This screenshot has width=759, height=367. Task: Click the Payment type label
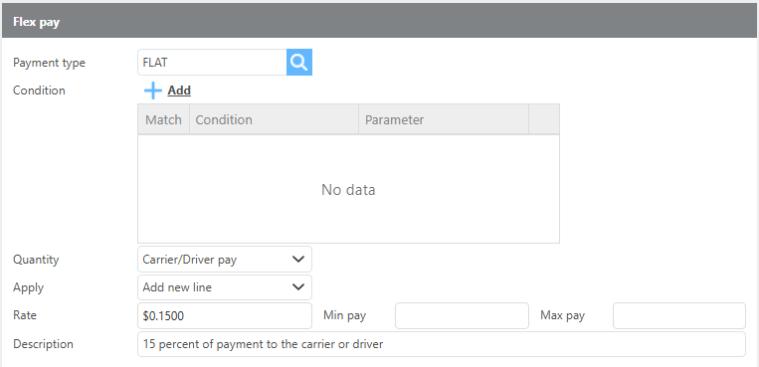click(49, 63)
